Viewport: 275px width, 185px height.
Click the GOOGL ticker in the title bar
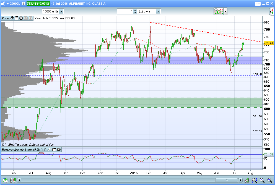15,4
